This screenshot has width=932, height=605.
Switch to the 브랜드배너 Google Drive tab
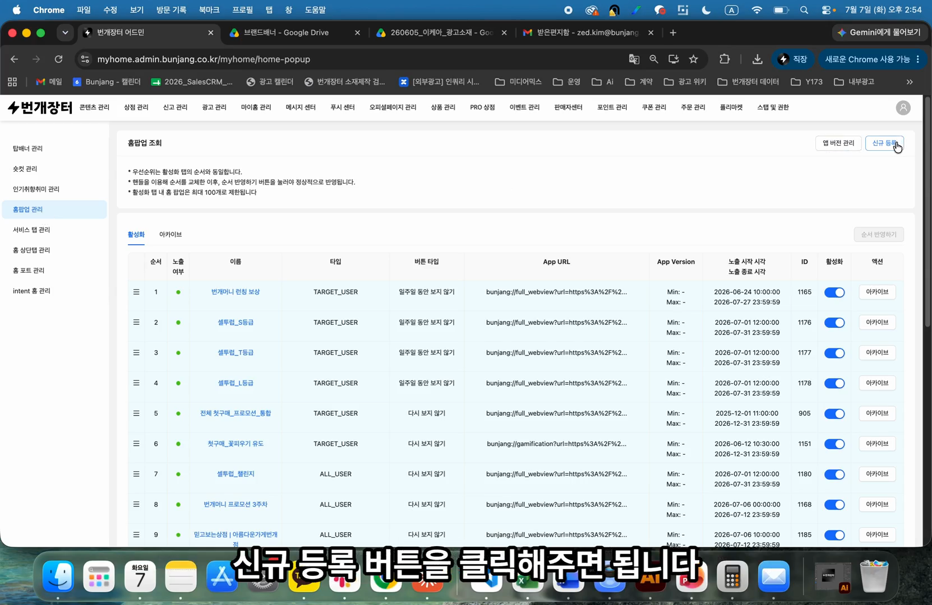coord(294,33)
